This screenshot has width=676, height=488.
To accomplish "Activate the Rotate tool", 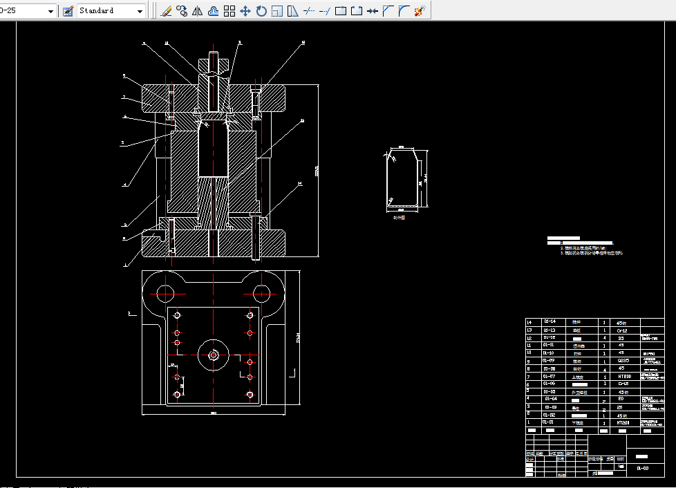I will click(x=261, y=11).
